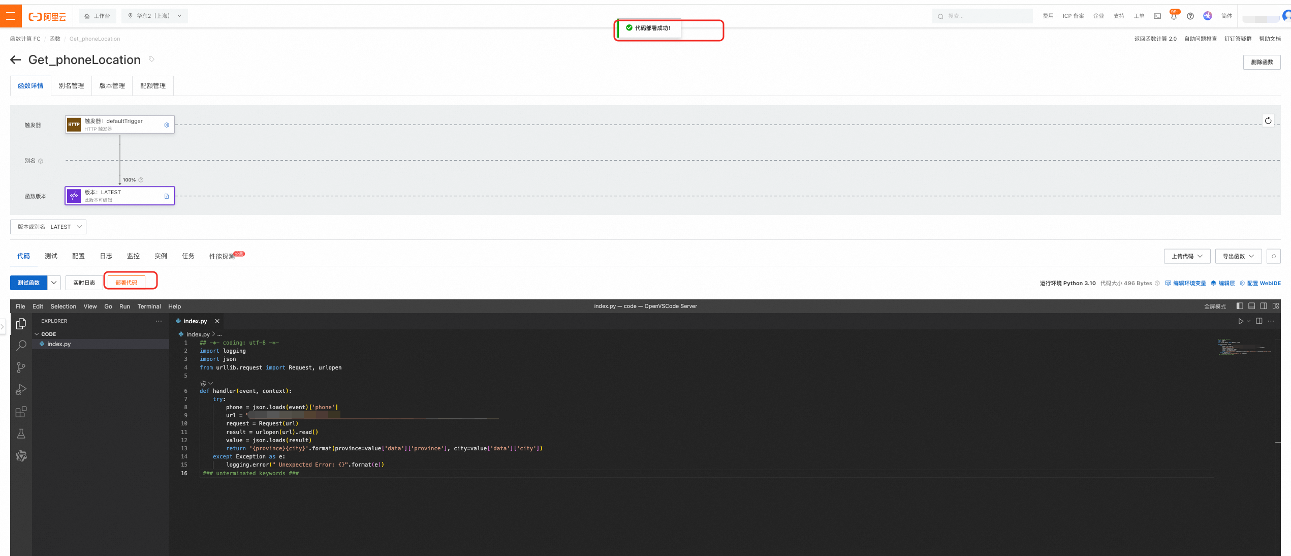This screenshot has width=1291, height=556.
Task: Switch to the 别名管理 tab
Action: click(71, 86)
